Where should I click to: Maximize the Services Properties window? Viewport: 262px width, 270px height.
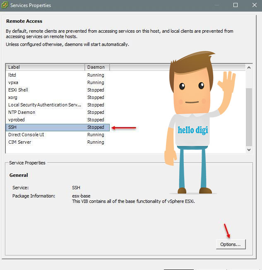[x=236, y=5]
